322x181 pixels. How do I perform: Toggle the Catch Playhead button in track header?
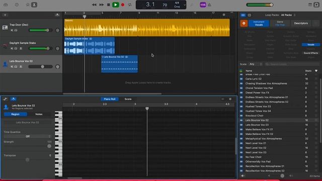57,15
